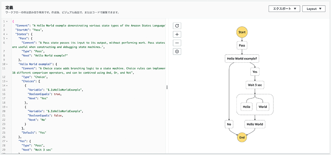This screenshot has height=155, width=331.
Task: Click the refresh graph icon
Action: point(177,26)
